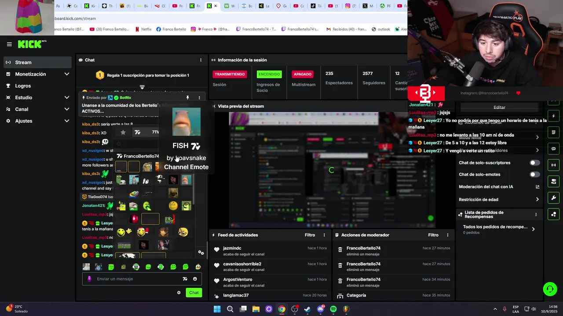Open the Kick home logo
Image resolution: width=563 pixels, height=316 pixels.
pyautogui.click(x=32, y=44)
